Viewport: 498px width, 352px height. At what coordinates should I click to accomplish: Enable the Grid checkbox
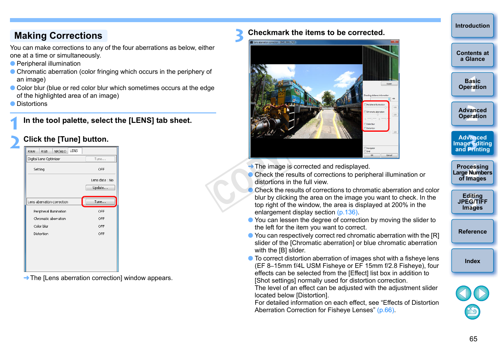tap(365, 151)
